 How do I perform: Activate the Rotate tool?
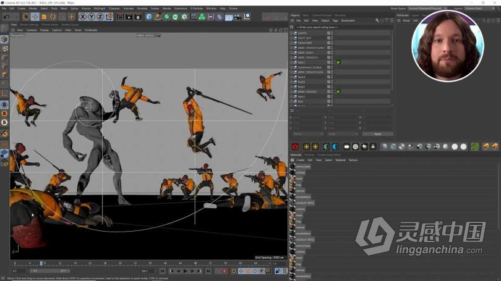click(53, 17)
